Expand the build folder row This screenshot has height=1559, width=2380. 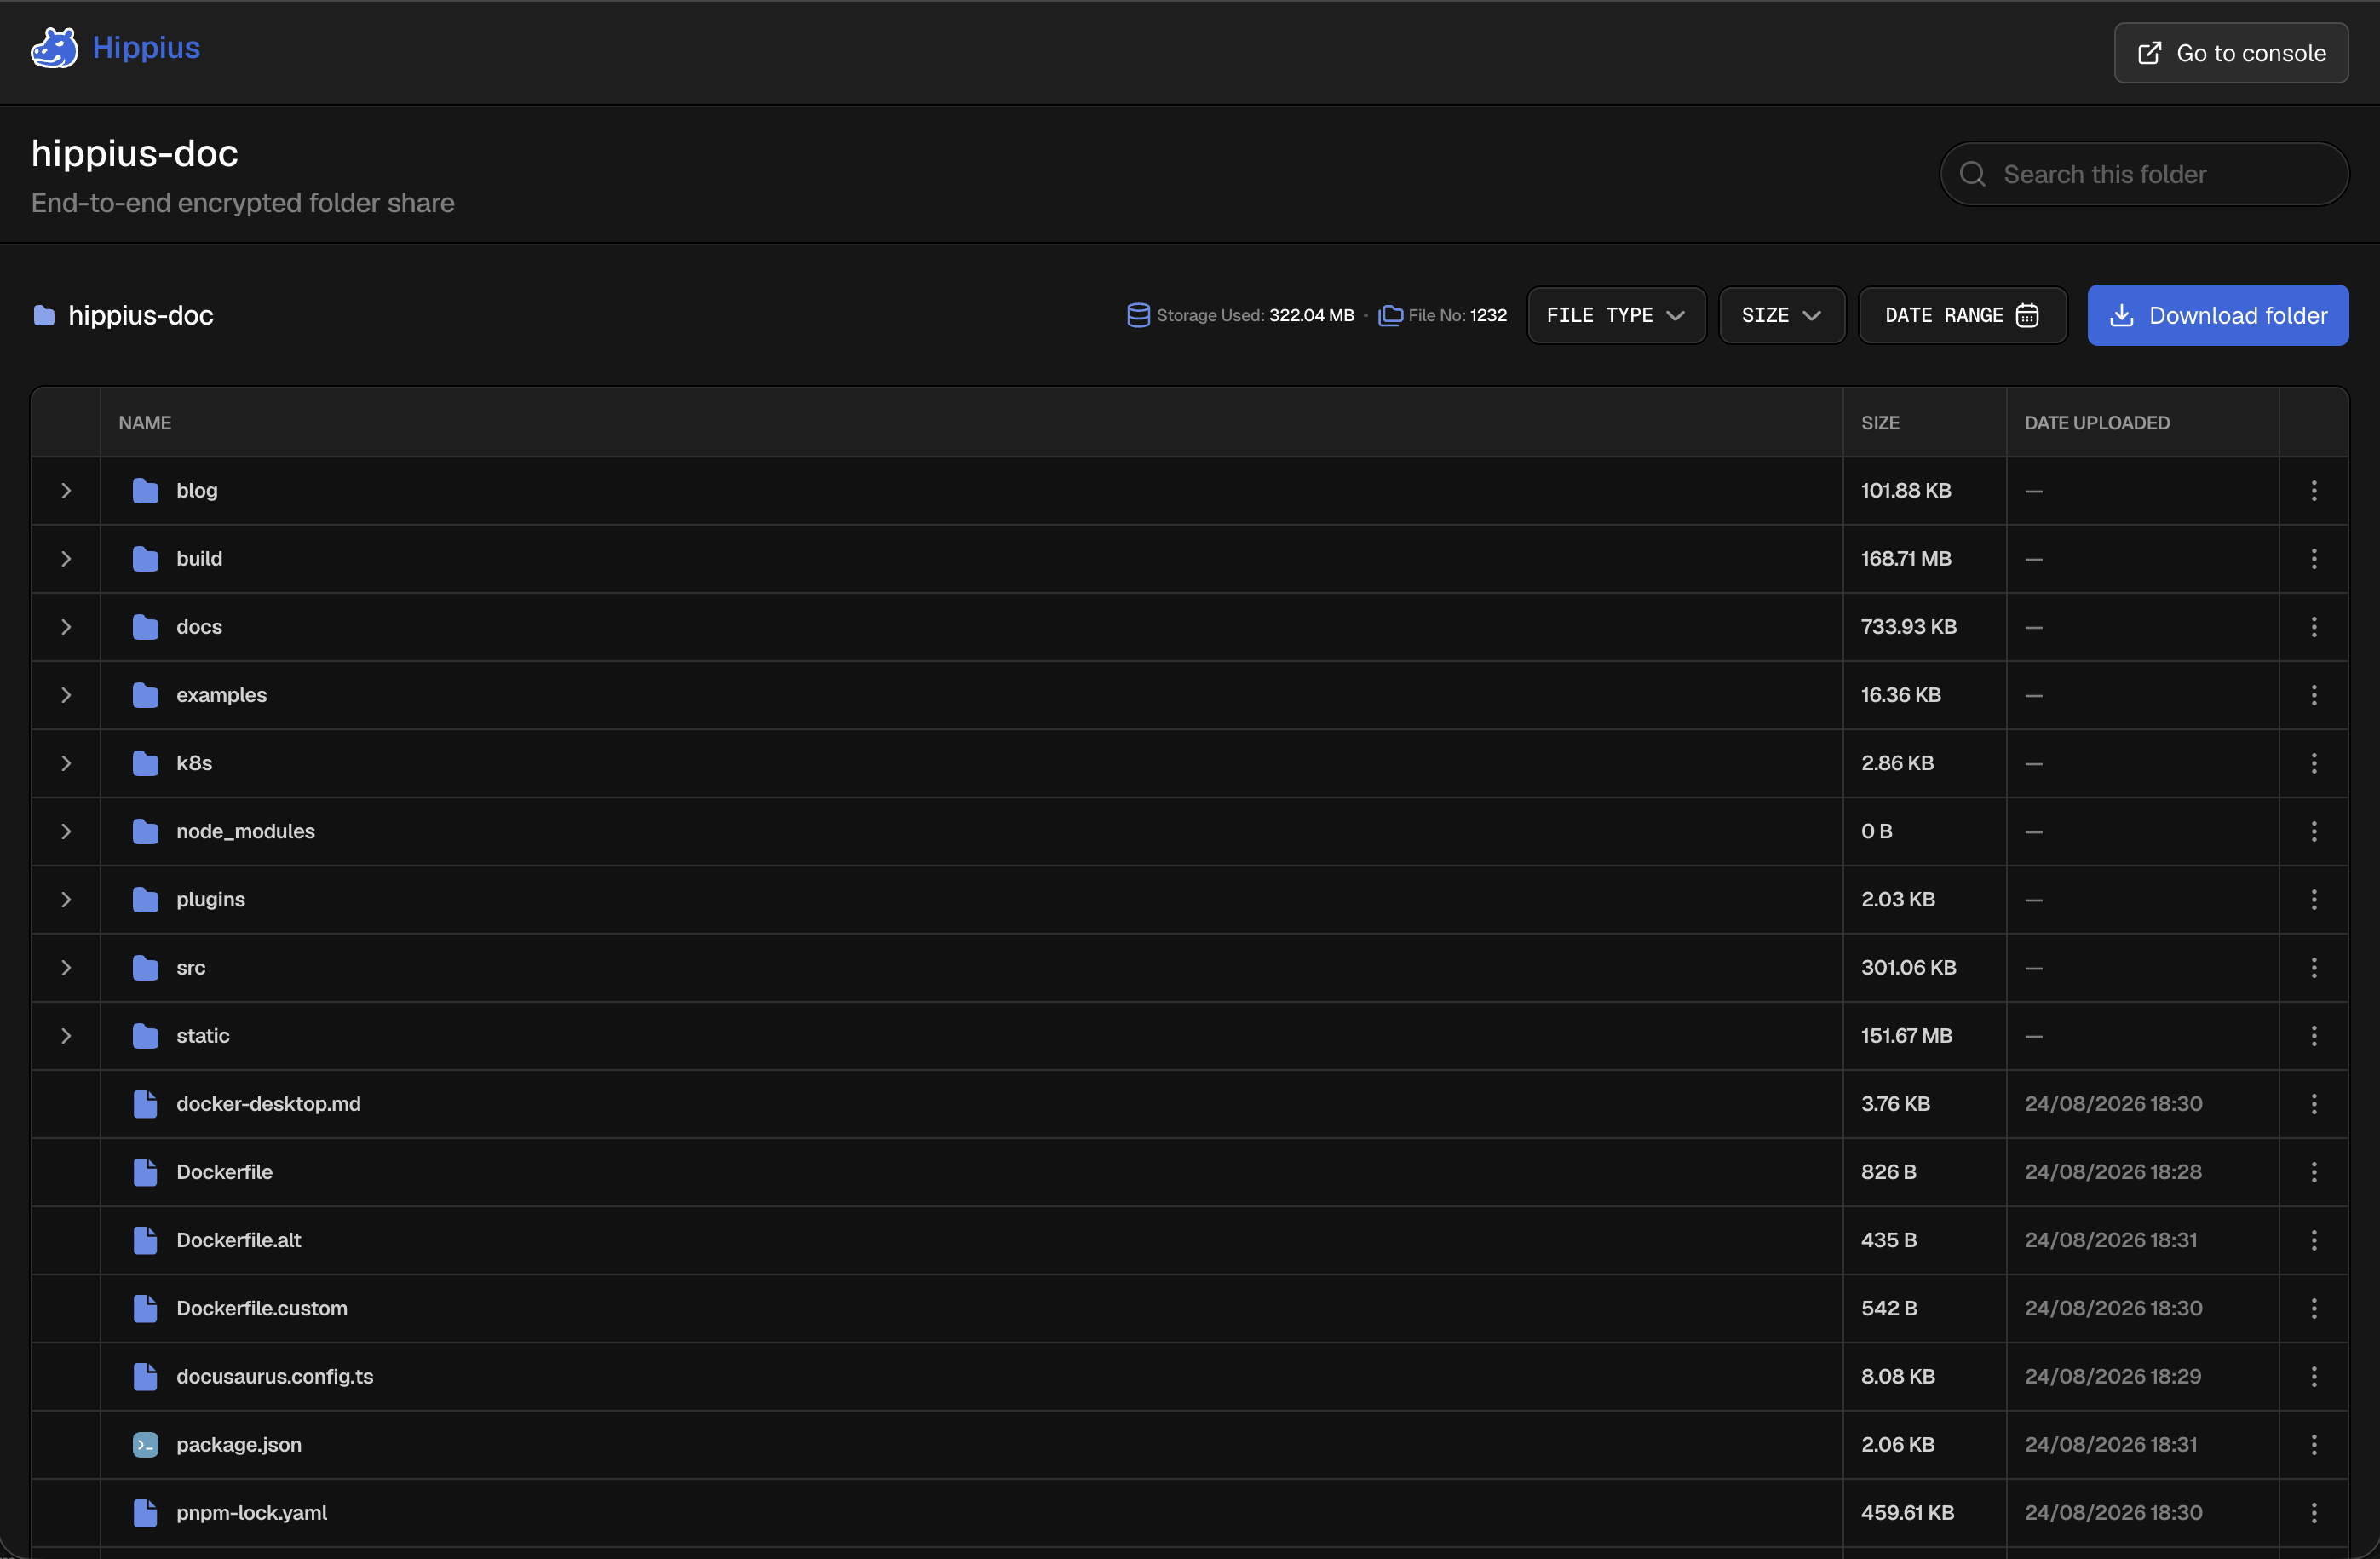66,559
